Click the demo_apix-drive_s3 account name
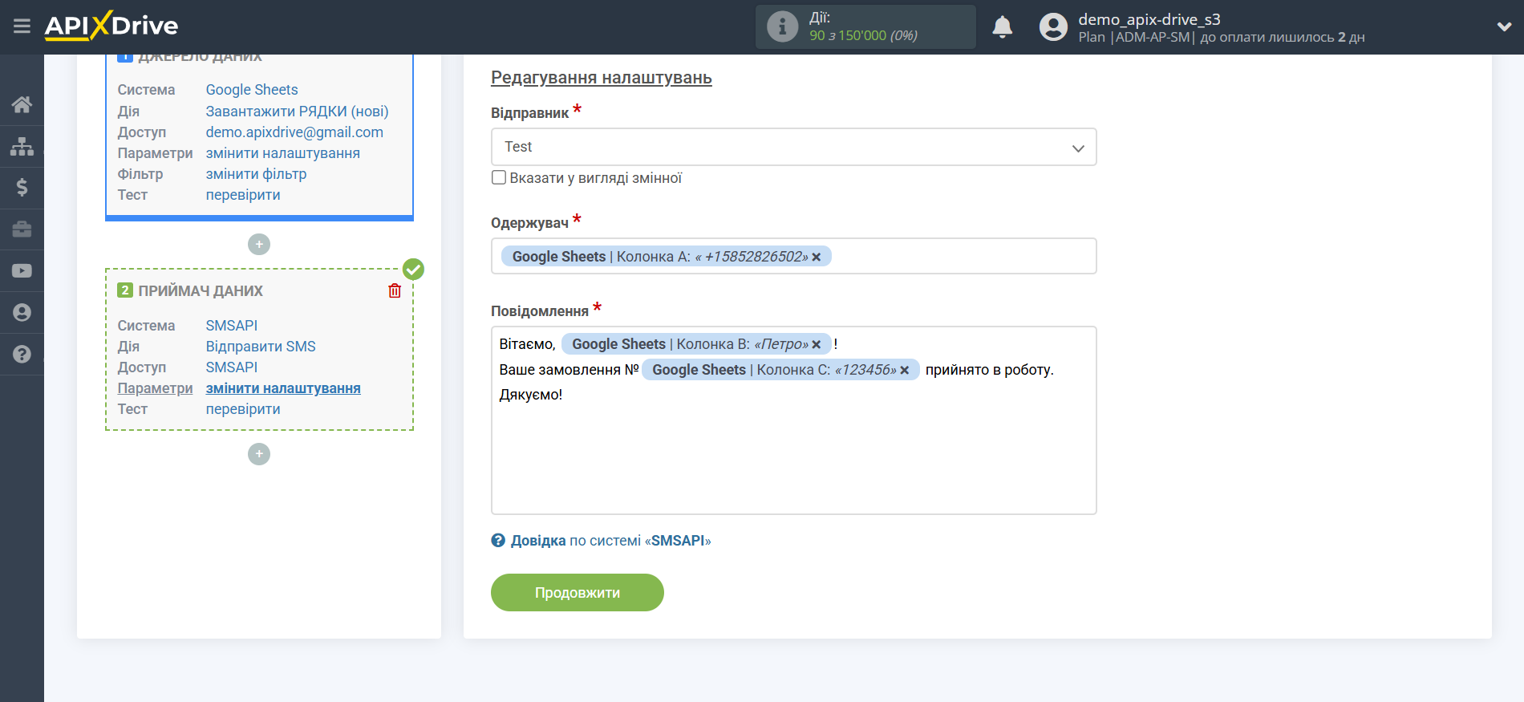This screenshot has height=702, width=1524. (x=1149, y=19)
